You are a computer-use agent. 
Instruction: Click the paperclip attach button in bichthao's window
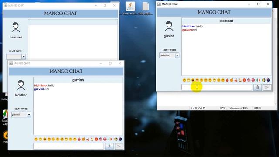109,147
